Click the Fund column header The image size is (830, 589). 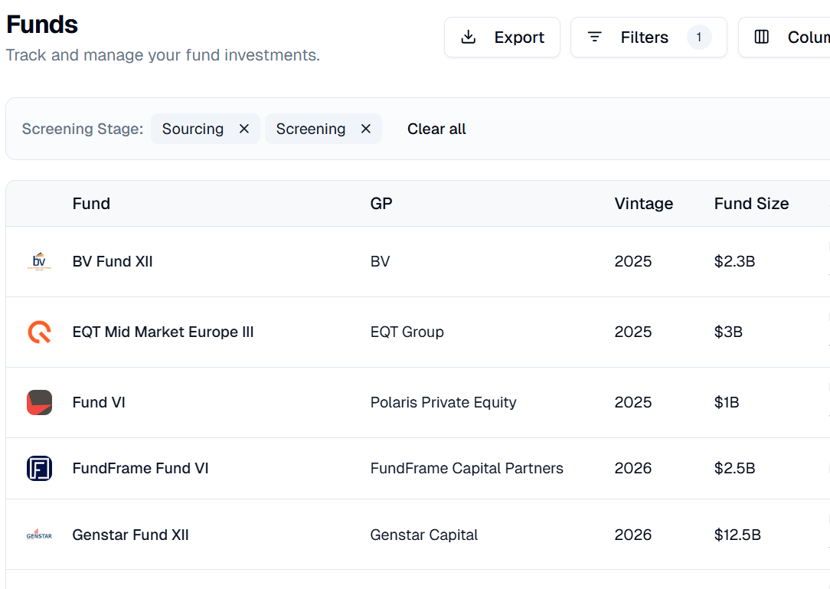point(91,204)
